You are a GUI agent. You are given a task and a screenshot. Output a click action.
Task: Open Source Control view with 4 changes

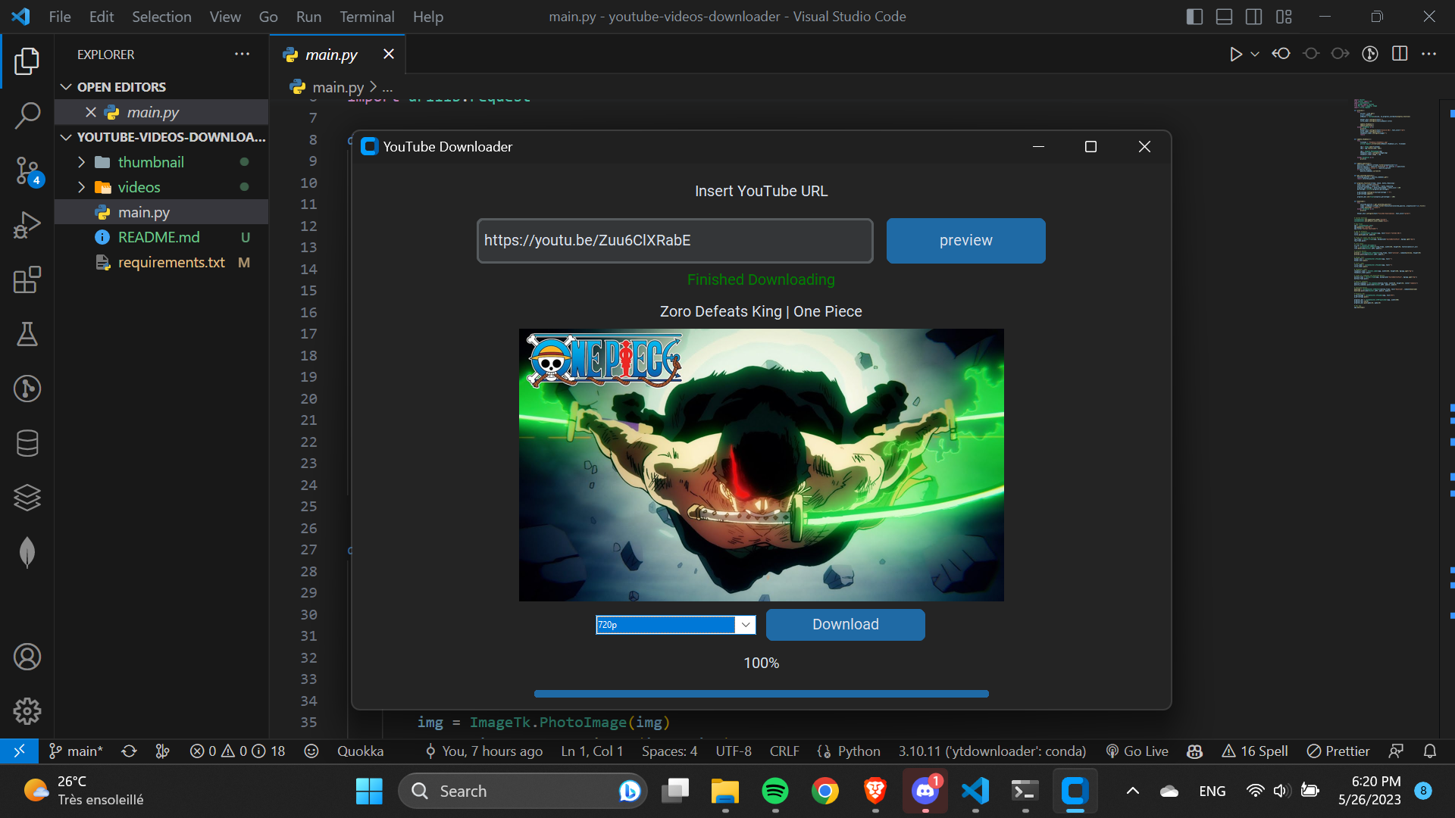(27, 170)
